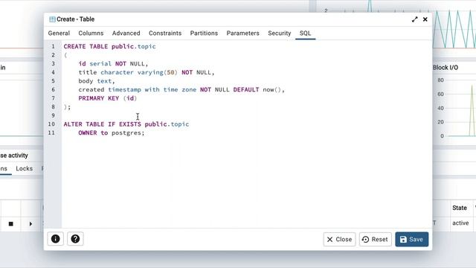
Task: Open the Locks tab in background dashboard
Action: point(25,169)
